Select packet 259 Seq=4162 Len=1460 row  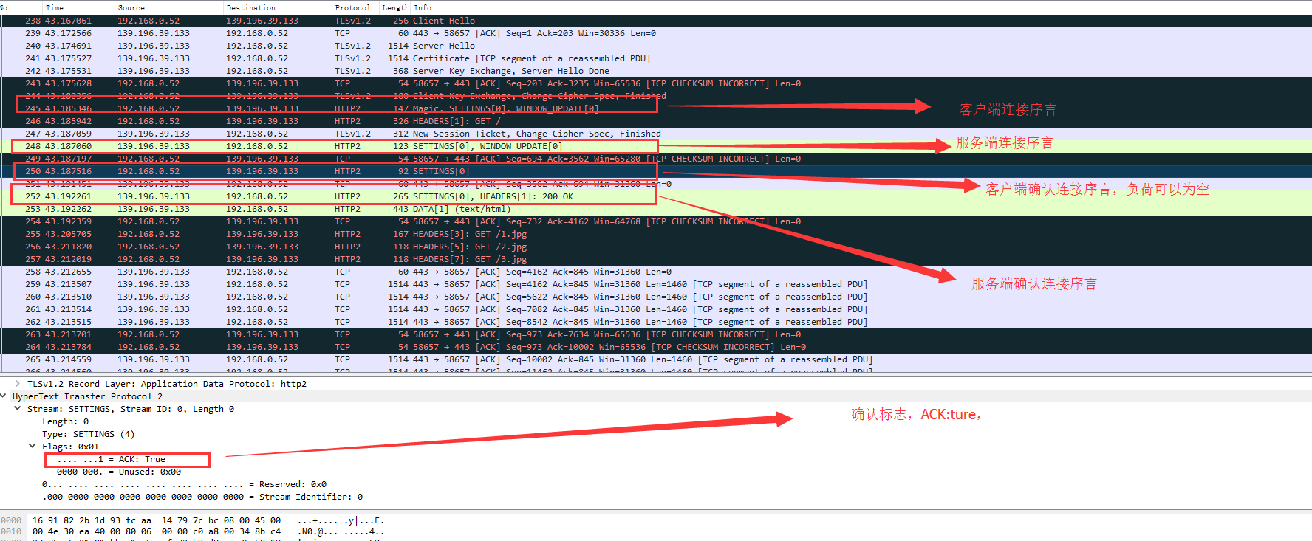pyautogui.click(x=656, y=284)
